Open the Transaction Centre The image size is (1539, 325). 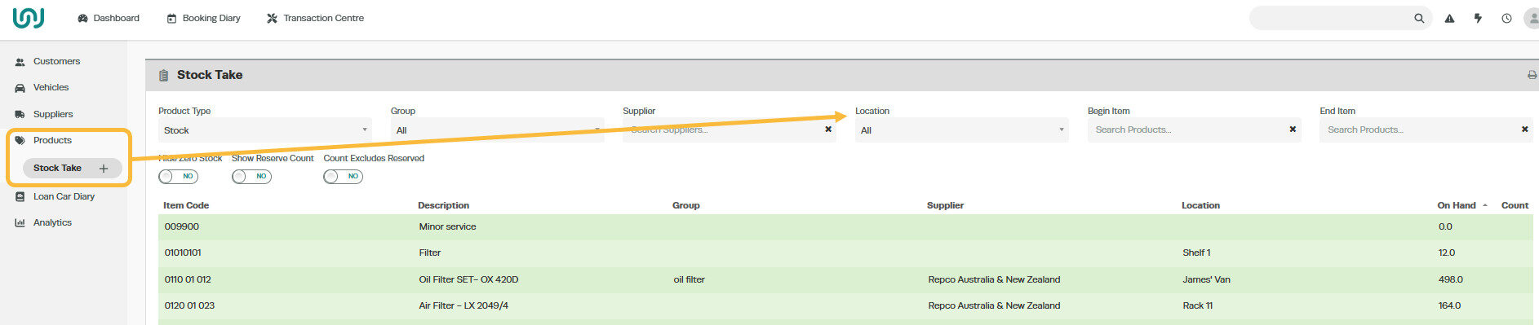pyautogui.click(x=316, y=18)
